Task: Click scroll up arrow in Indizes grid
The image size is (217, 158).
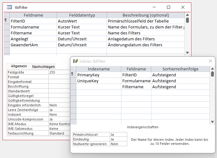Action: [x=212, y=69]
